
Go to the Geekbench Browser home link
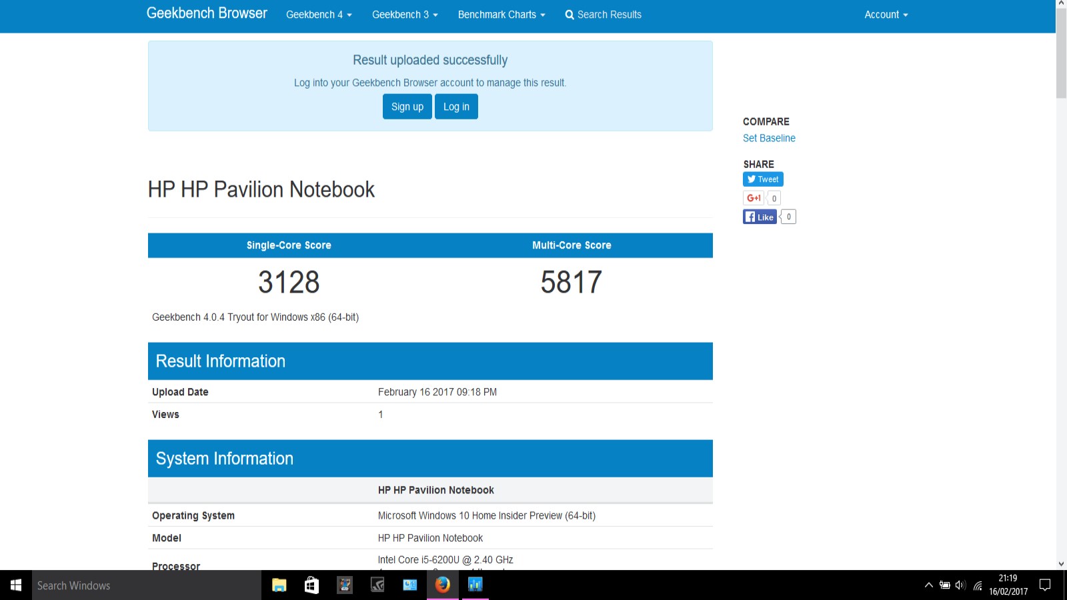click(207, 13)
